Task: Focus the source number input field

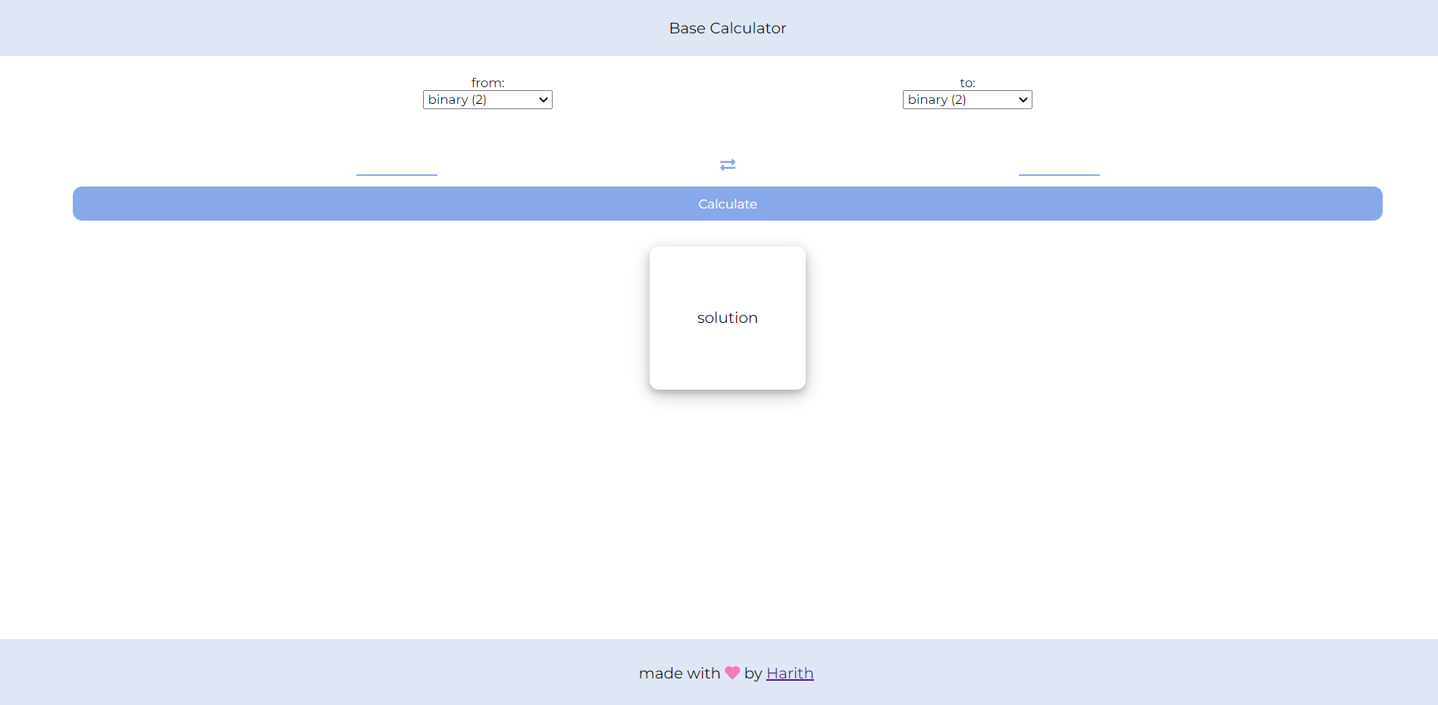Action: [396, 166]
